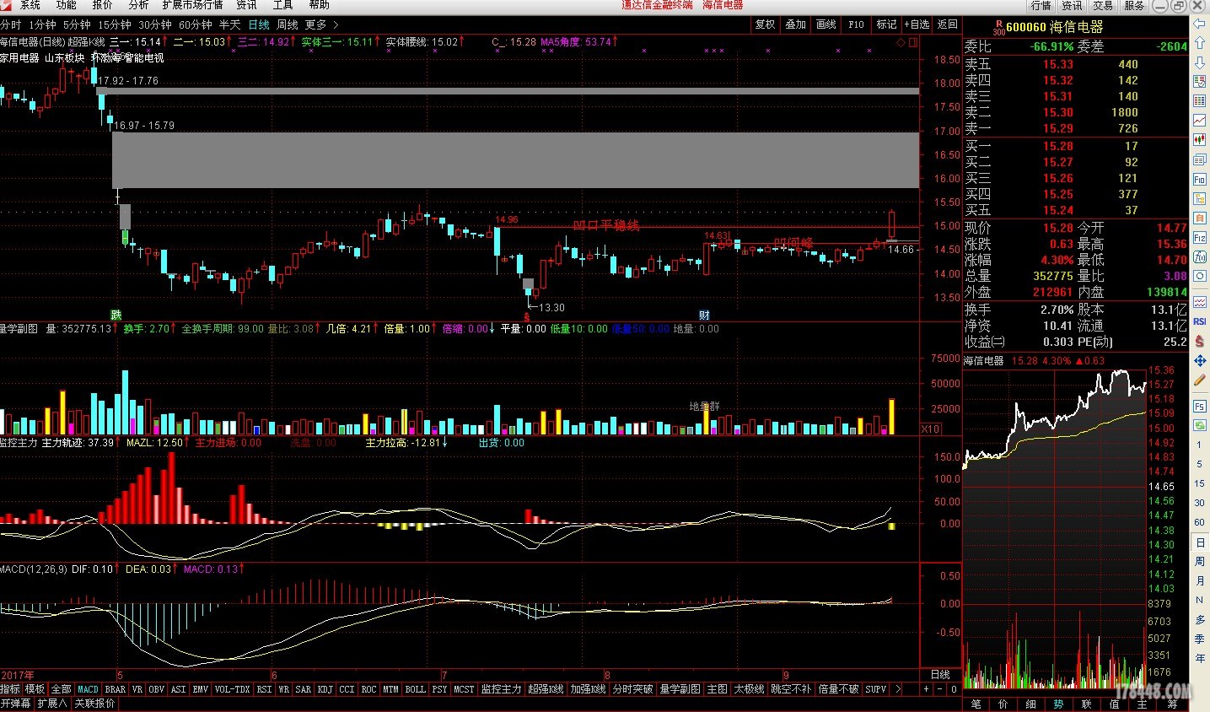Click the RSI icon in right sidebar
The height and width of the screenshot is (712, 1210).
point(1199,321)
